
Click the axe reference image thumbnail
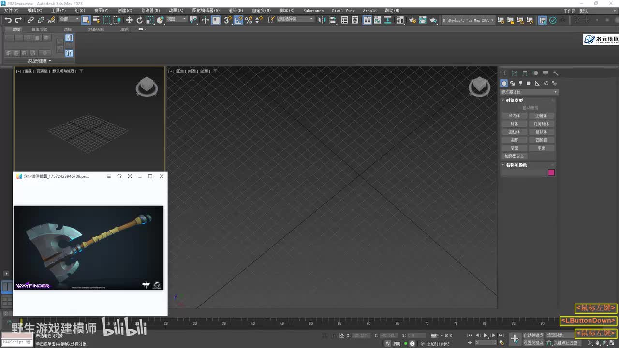click(x=88, y=248)
